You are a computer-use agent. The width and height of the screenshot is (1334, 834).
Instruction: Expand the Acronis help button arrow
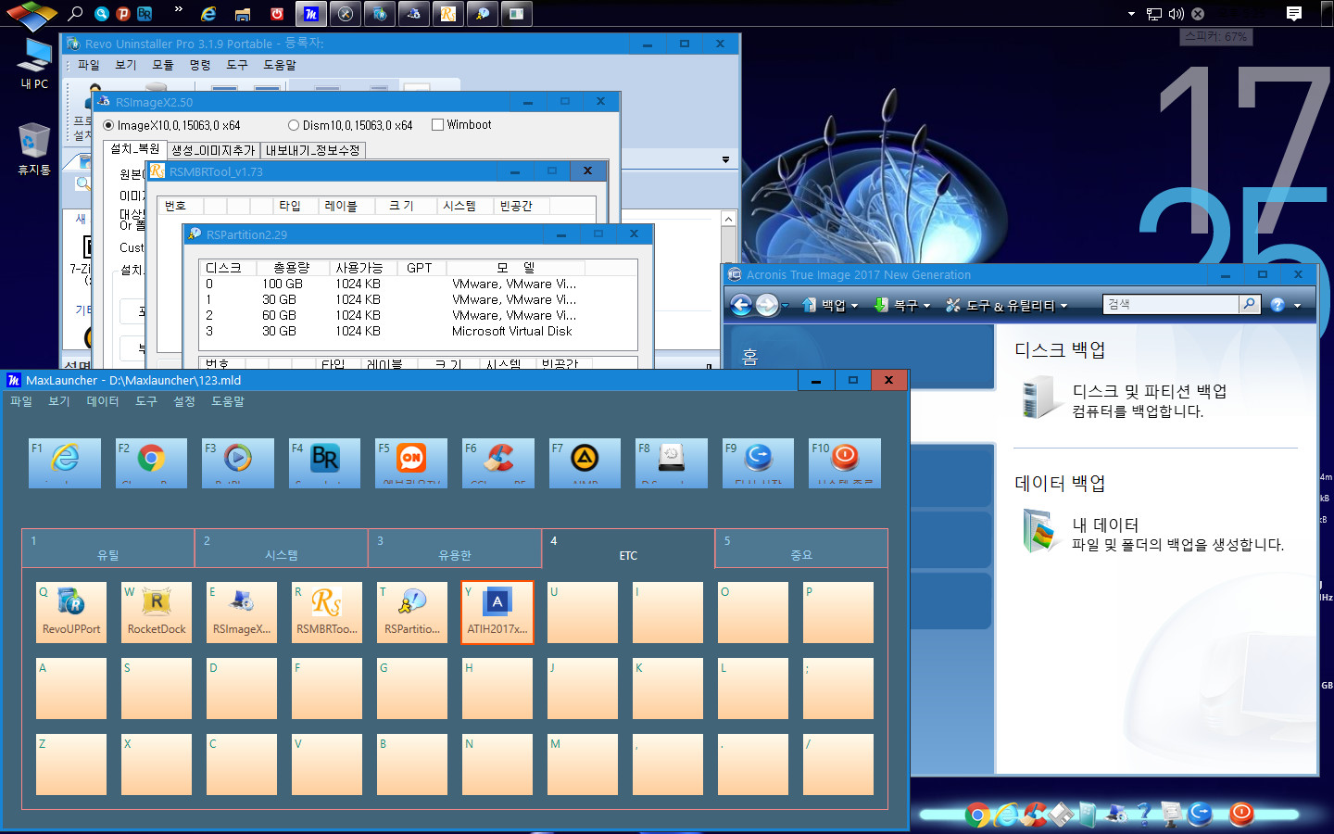click(1297, 306)
